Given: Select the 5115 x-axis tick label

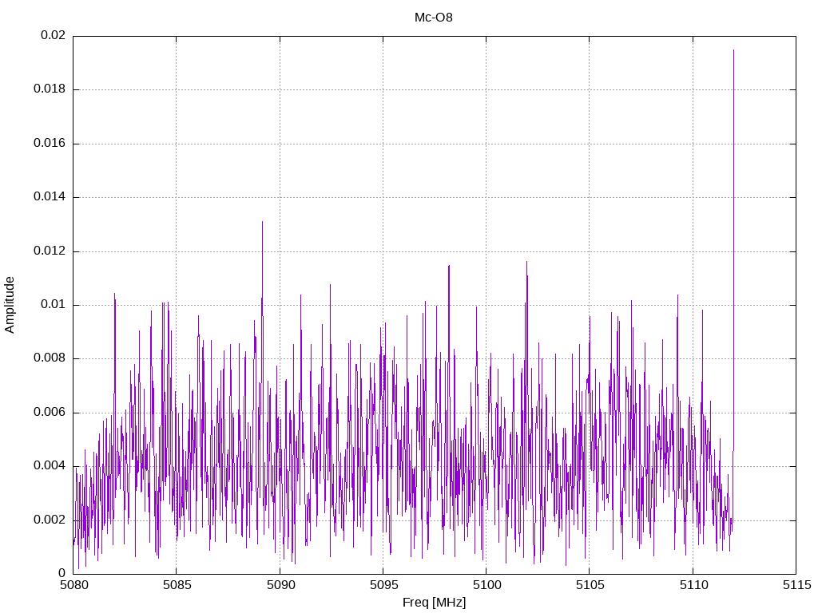Looking at the screenshot, I should coord(796,585).
